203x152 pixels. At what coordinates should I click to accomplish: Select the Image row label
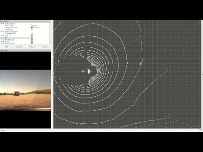[7, 42]
